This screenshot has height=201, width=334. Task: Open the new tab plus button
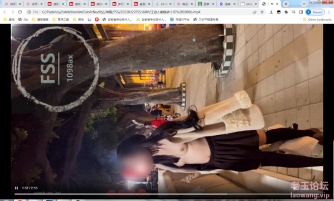pos(286,4)
